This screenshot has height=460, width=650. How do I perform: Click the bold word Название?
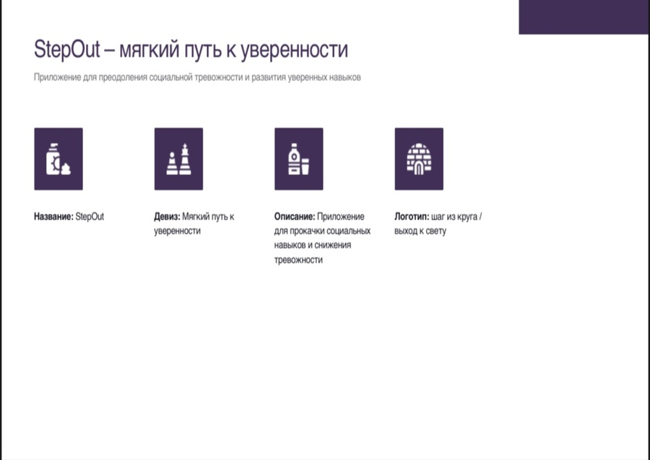pos(54,217)
